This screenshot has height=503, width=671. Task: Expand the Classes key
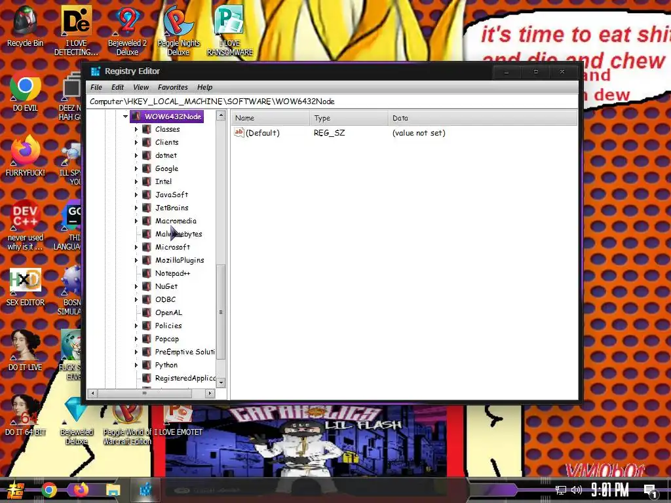pyautogui.click(x=136, y=129)
